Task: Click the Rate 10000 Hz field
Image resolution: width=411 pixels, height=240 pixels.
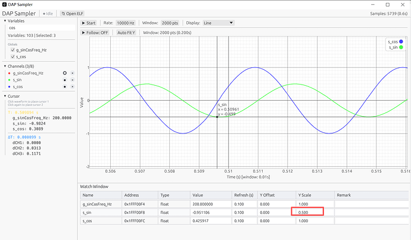Action: coord(126,23)
